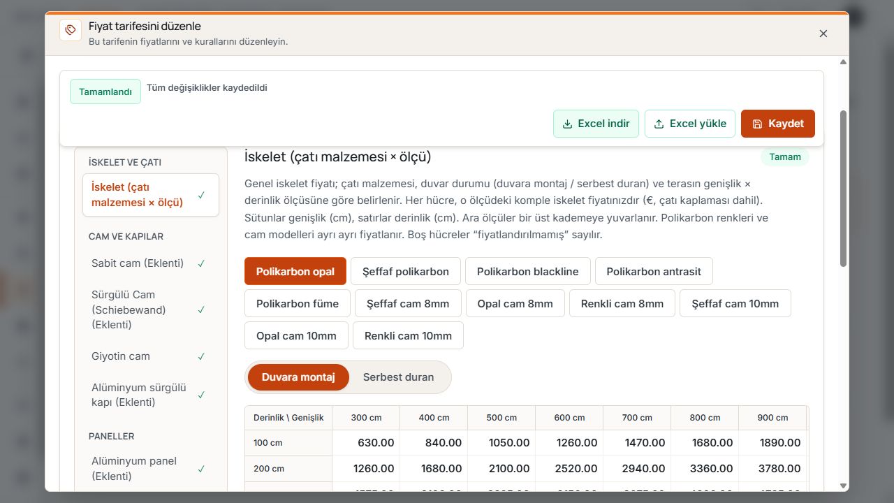Select Şeffaf cam 8mm material
The width and height of the screenshot is (894, 503).
[408, 303]
